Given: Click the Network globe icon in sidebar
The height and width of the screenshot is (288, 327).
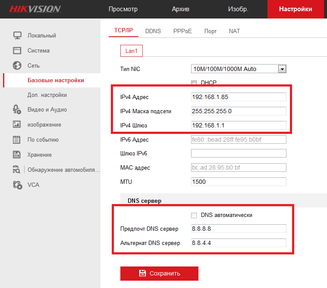Looking at the screenshot, I should [17, 66].
